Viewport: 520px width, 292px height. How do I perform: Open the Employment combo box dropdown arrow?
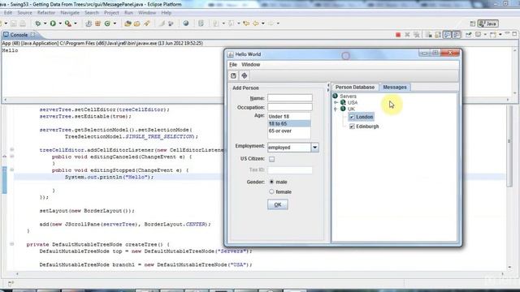[314, 148]
